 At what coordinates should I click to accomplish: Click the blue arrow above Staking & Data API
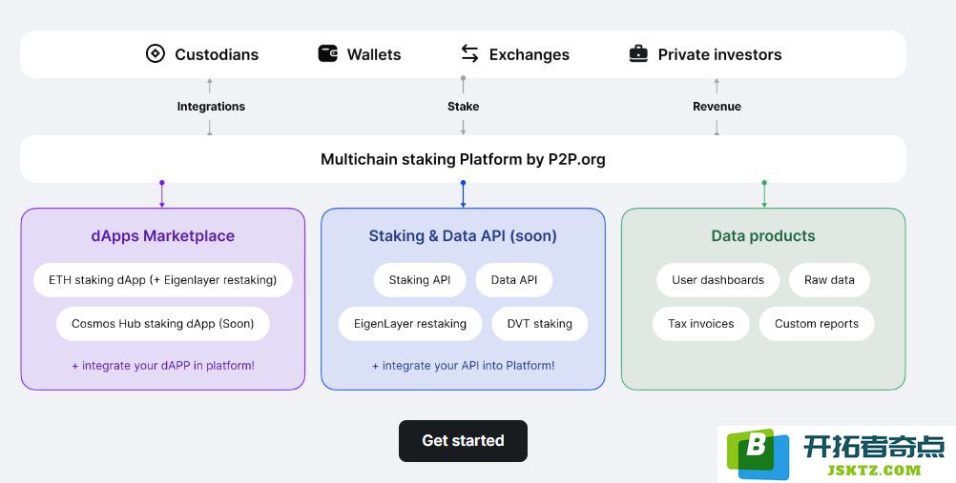coord(463,194)
